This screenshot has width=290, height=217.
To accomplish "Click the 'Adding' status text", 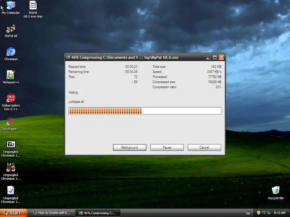I will pyautogui.click(x=73, y=92).
